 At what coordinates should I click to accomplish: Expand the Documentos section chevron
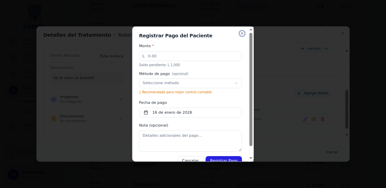(x=121, y=118)
